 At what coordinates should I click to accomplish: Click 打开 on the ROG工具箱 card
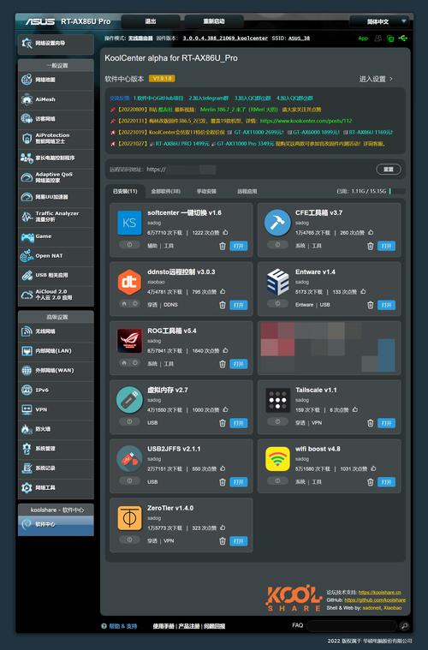tap(238, 364)
